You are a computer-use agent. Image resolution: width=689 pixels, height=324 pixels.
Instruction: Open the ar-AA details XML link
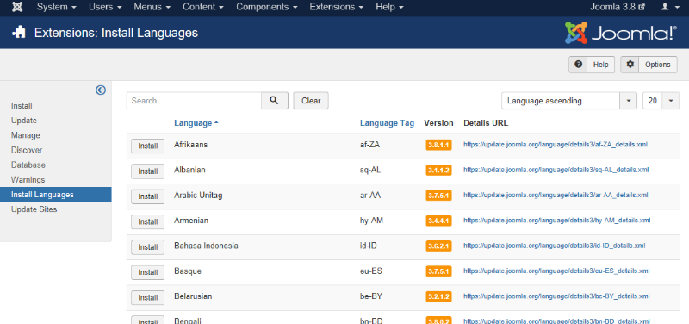[556, 195]
